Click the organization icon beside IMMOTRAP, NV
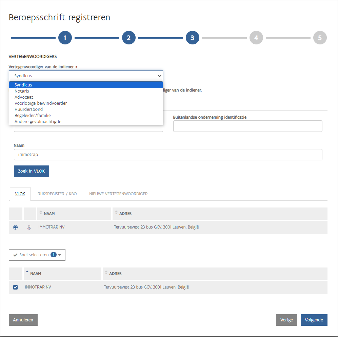 29,227
